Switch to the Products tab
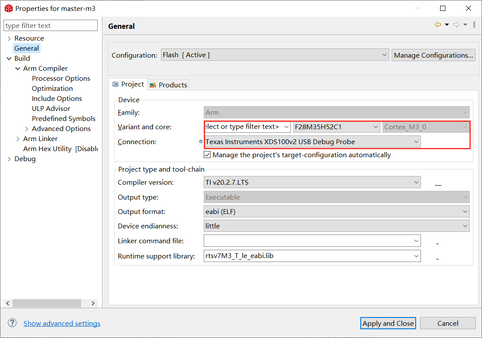This screenshot has width=482, height=338. point(168,85)
